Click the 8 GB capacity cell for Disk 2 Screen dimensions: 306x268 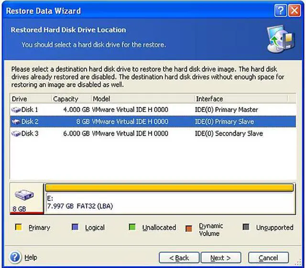(83, 122)
